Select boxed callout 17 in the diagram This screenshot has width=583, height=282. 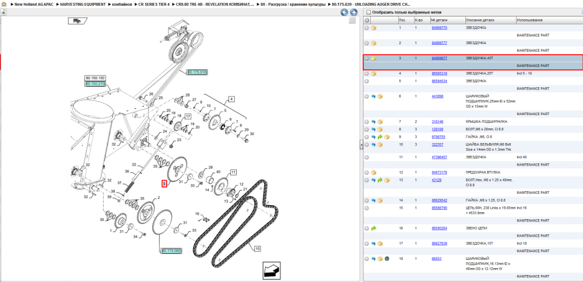(x=187, y=116)
